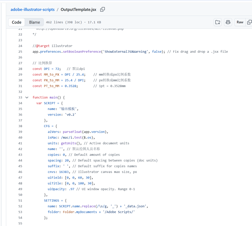Switch to the Blame tab
The height and width of the screenshot is (226, 252).
coord(34,22)
